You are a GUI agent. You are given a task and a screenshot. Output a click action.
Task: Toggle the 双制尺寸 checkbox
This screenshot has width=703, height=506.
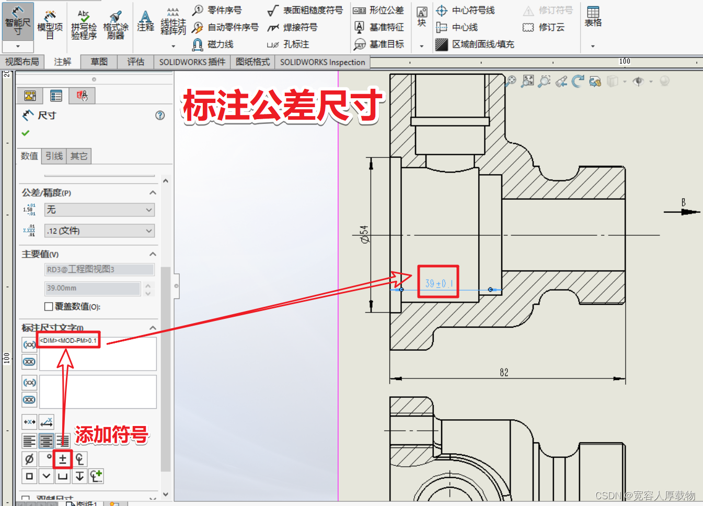click(25, 498)
